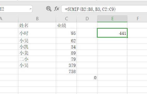Screen dimensions: 147x94
Task: Select the cell with name 小时
Action: click(37, 33)
